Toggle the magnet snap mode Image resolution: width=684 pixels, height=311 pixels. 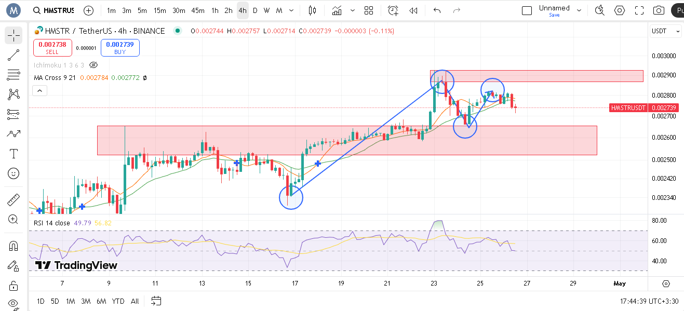click(x=14, y=246)
